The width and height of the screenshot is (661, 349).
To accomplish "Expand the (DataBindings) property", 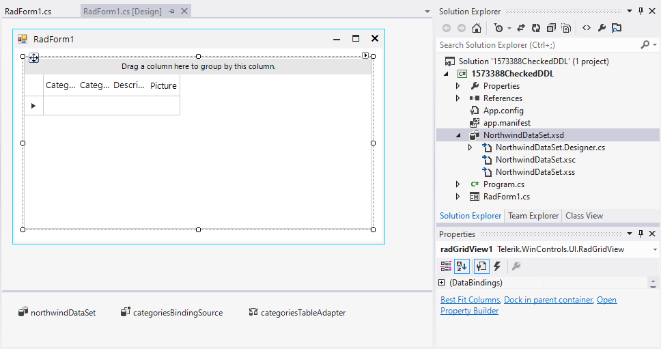I will tap(441, 282).
